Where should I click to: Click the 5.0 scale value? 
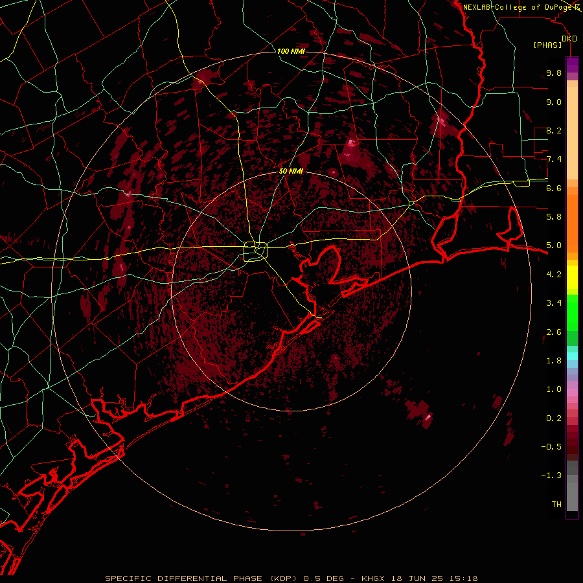(x=554, y=246)
